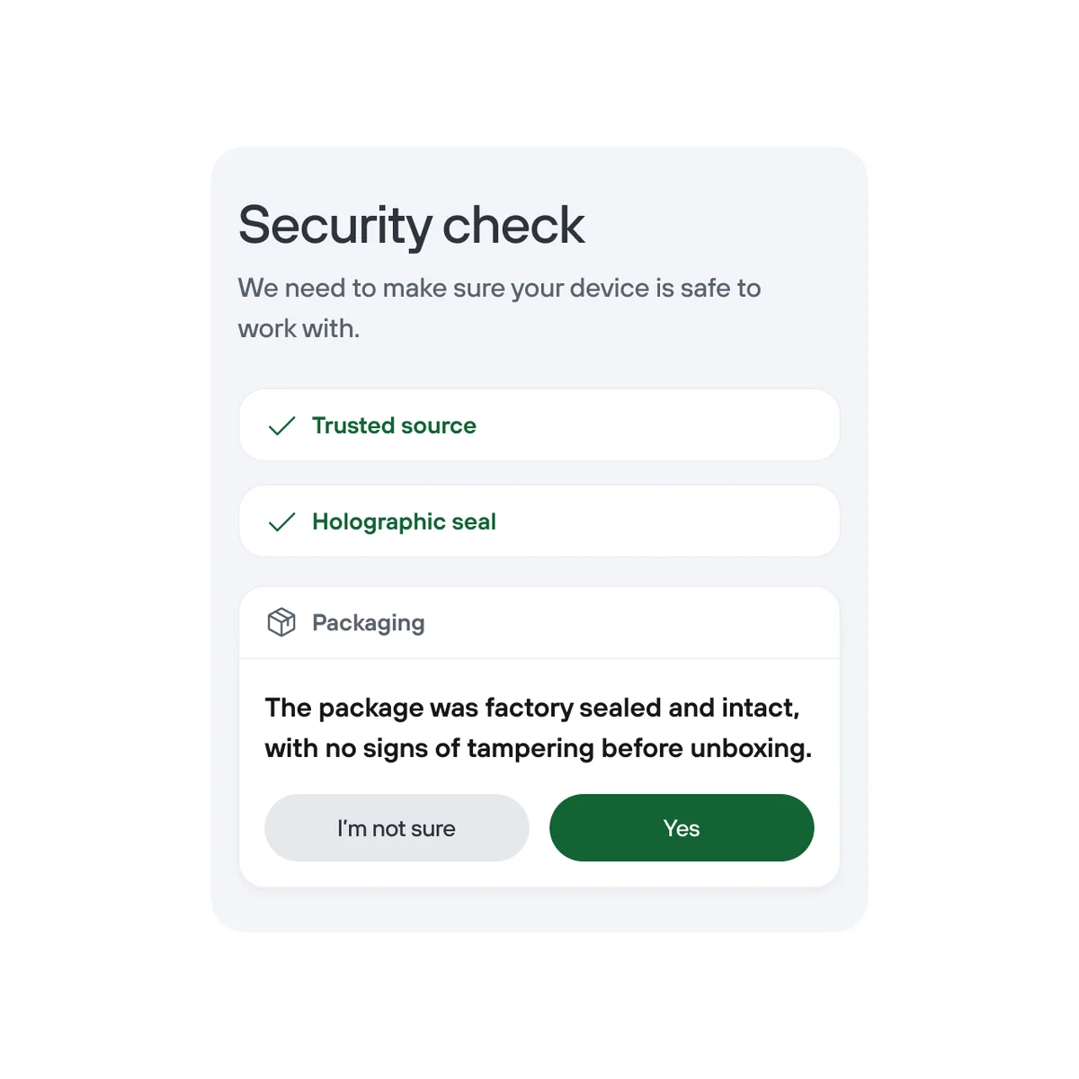Select the Trusted source verification row

click(538, 425)
